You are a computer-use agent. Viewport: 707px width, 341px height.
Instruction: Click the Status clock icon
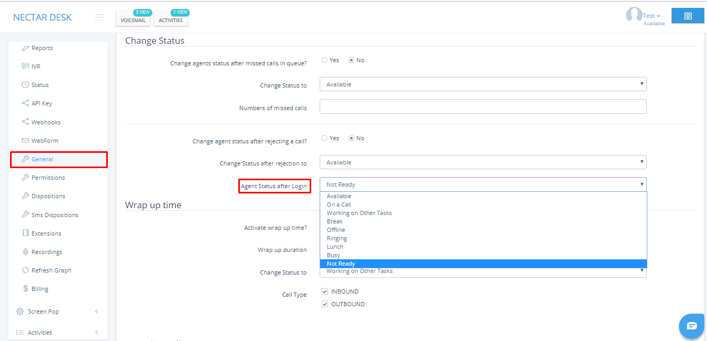click(x=25, y=85)
